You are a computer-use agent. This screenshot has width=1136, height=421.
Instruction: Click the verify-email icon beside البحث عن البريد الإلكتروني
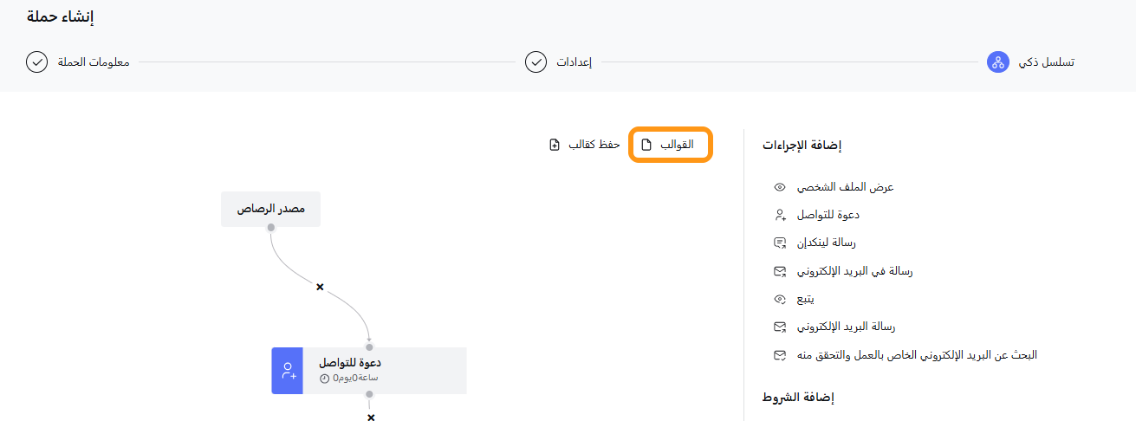780,355
